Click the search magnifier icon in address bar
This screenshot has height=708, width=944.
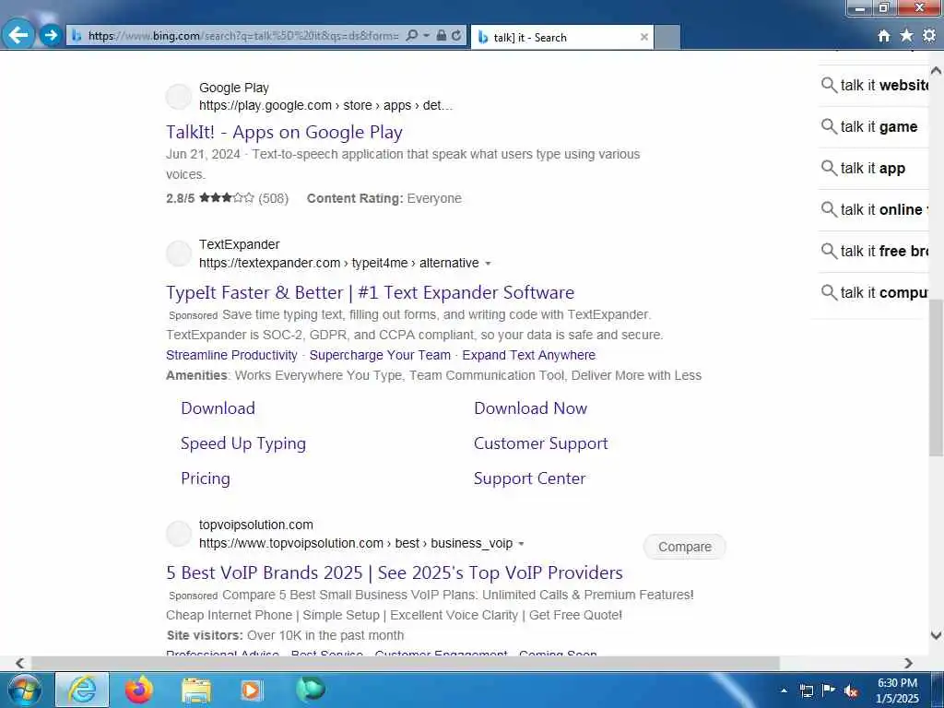click(x=412, y=36)
